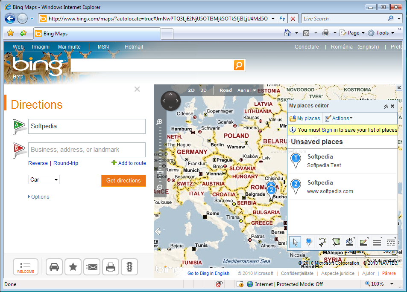The height and width of the screenshot is (292, 407).
Task: Click the car directions icon
Action: 54,267
